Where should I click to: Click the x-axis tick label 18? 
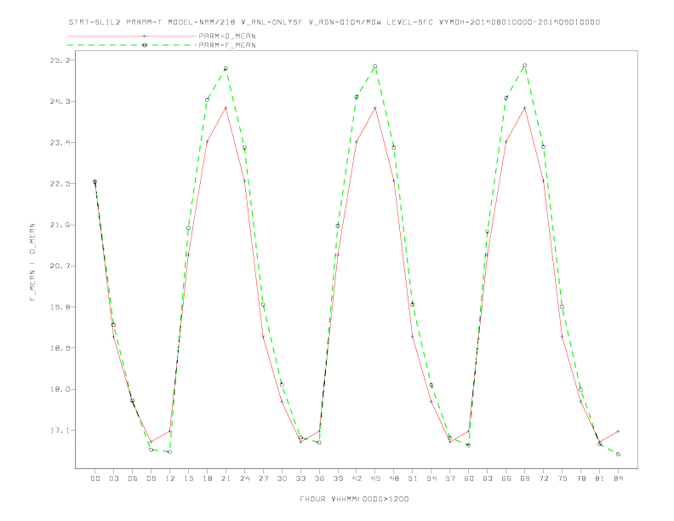click(207, 478)
